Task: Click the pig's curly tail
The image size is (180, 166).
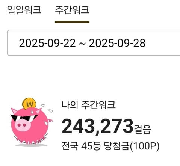Action: [50, 121]
